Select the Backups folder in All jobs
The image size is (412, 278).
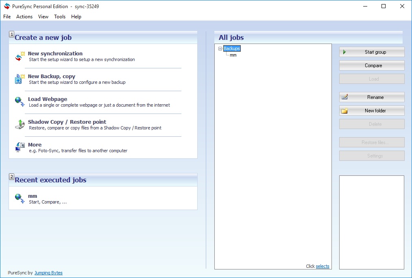(x=232, y=48)
